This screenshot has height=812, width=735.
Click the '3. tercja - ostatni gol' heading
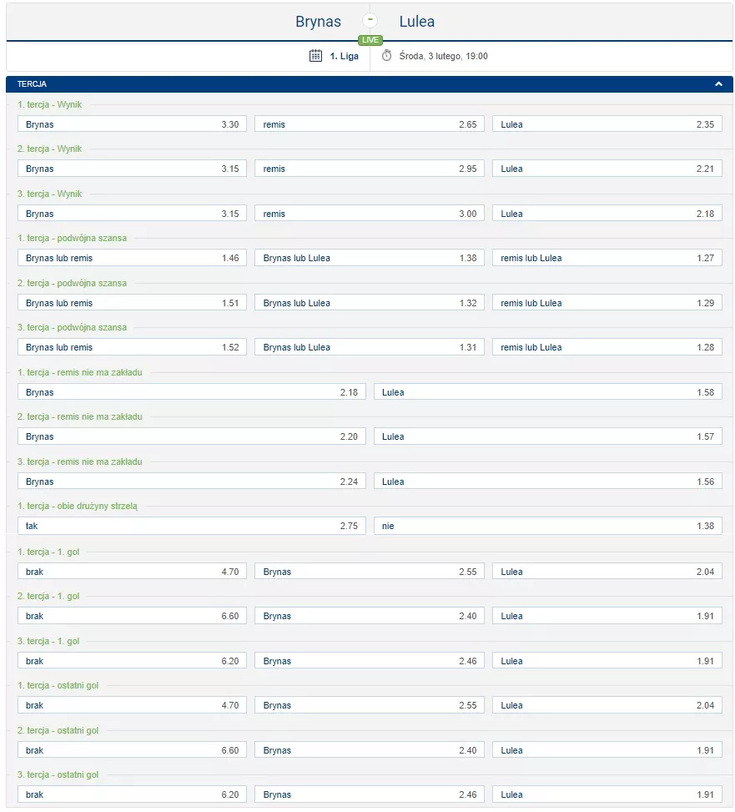(58, 775)
